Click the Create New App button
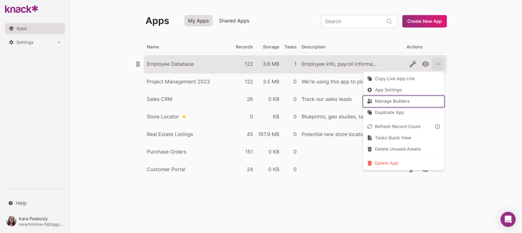This screenshot has width=522, height=233. click(424, 21)
